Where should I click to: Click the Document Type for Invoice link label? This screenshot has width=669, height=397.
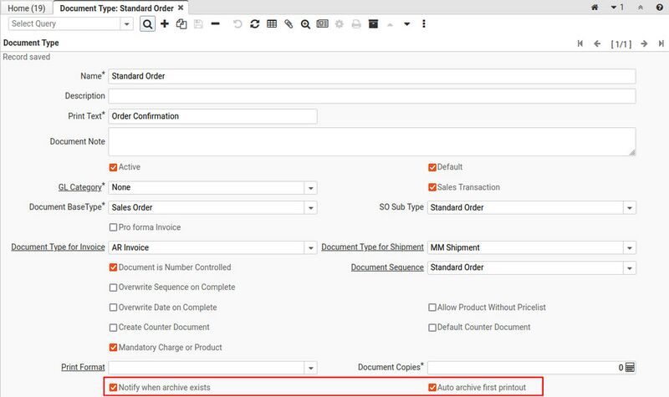[x=58, y=247]
